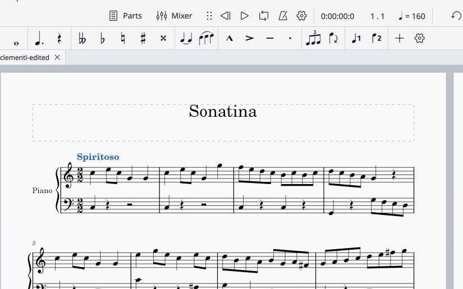Click the Undo arrow
The width and height of the screenshot is (463, 289).
coord(456,16)
